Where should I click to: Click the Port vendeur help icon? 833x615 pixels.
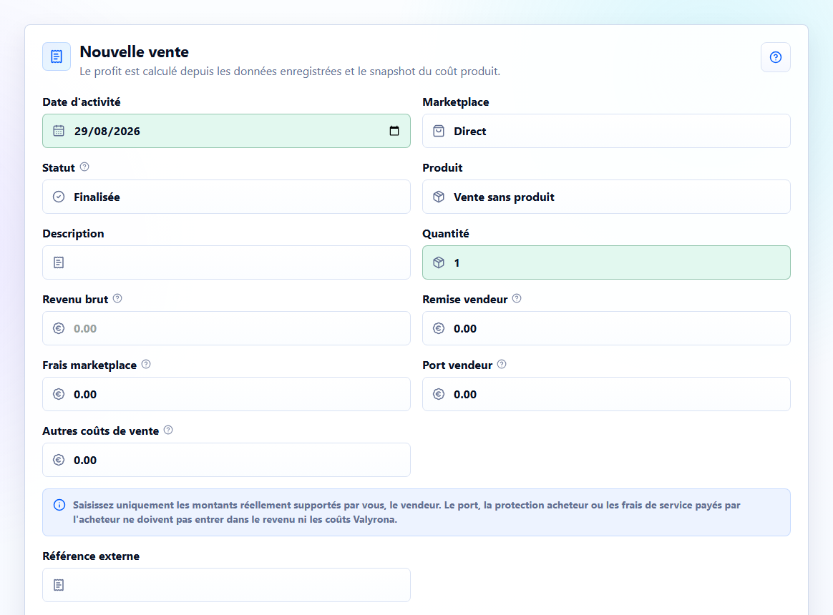502,364
